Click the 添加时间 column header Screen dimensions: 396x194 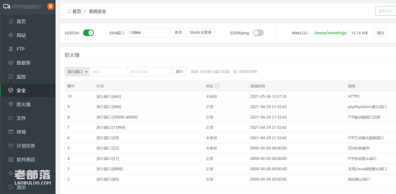(258, 86)
